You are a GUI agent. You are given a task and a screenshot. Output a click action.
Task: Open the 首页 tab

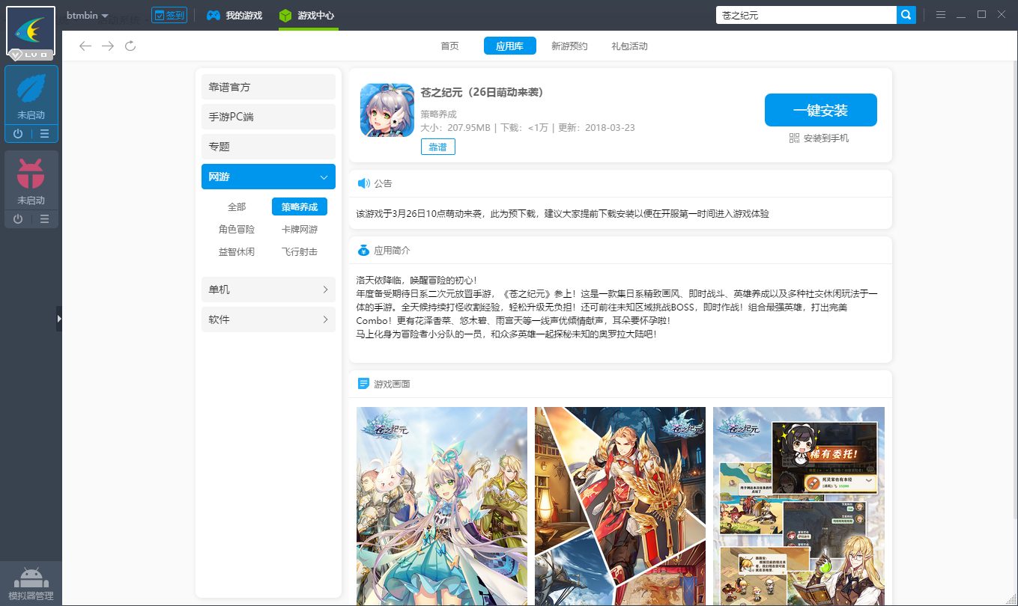449,46
